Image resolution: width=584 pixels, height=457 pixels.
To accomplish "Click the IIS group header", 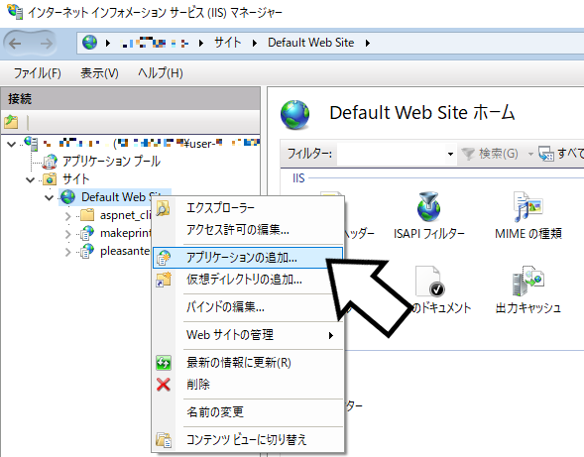I will pos(298,178).
